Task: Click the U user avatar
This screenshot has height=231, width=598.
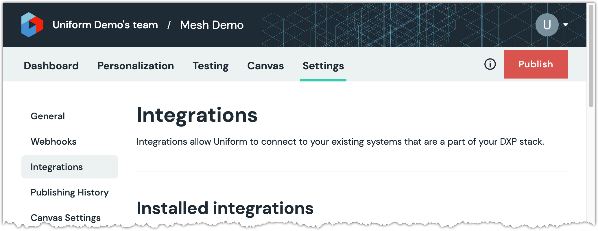Action: click(x=547, y=25)
